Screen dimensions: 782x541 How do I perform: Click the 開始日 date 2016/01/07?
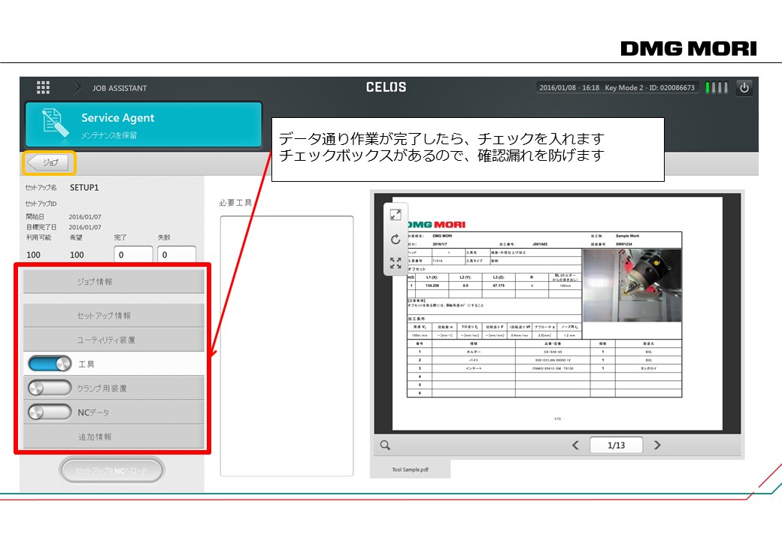(85, 217)
